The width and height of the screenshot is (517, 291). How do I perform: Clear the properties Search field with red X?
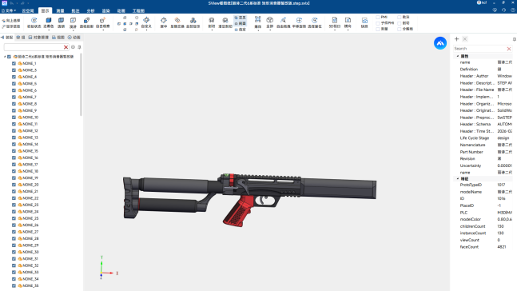(509, 49)
